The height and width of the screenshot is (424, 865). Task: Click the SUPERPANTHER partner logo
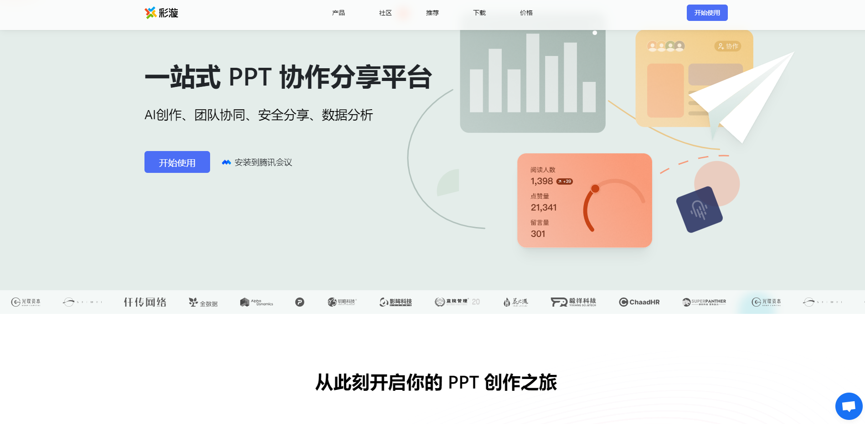coord(704,302)
